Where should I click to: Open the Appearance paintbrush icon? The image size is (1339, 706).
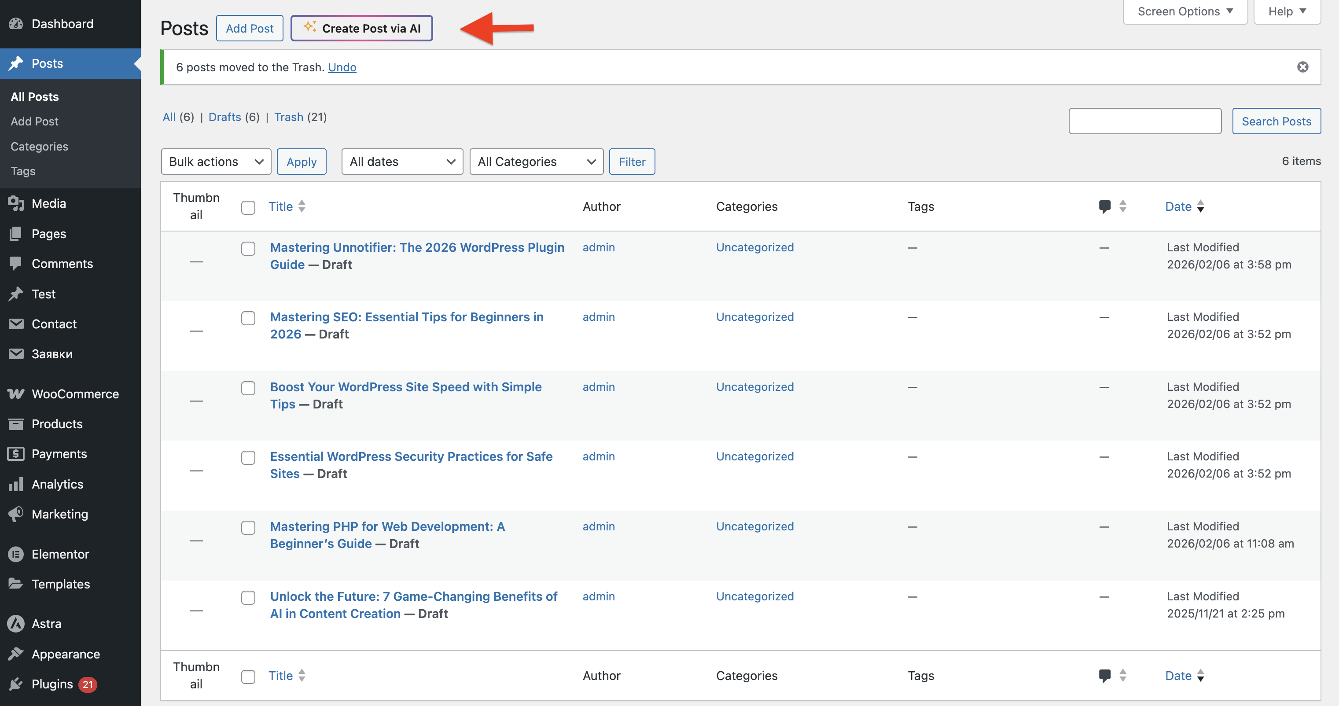coord(15,654)
